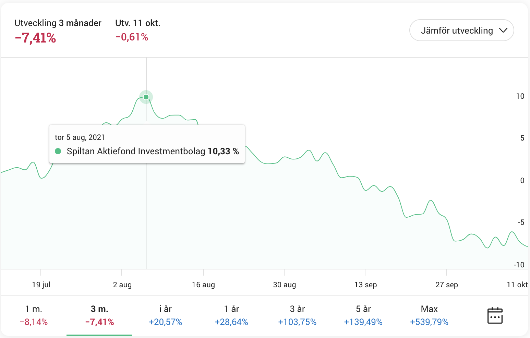Viewport: 530px width, 338px height.
Task: Select the 3 m. period tab
Action: [99, 315]
